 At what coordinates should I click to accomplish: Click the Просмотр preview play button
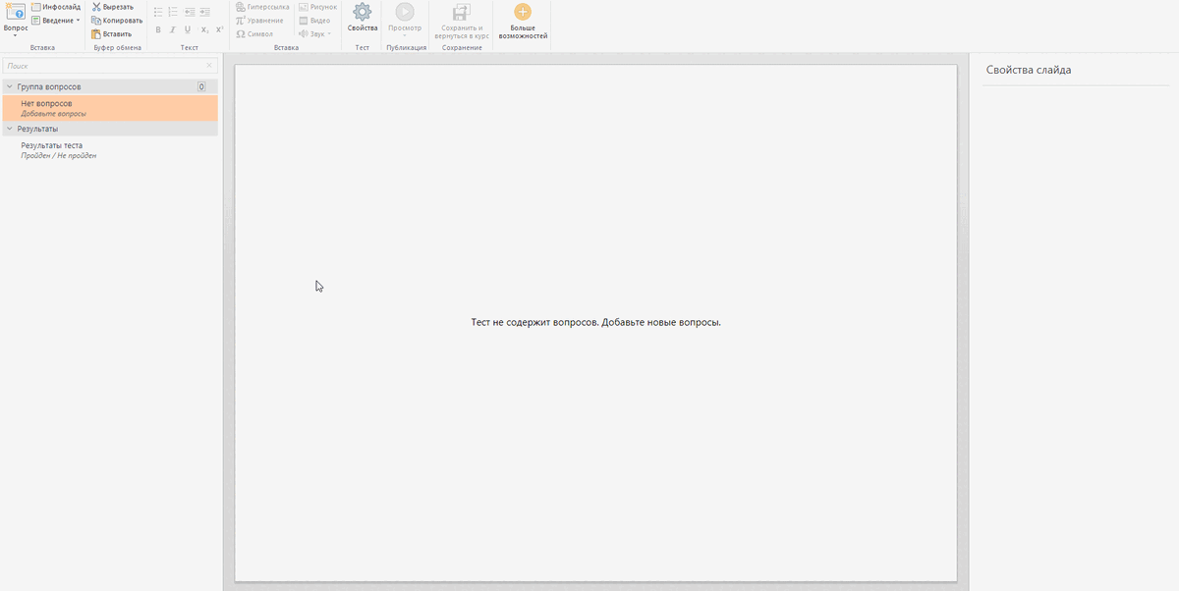click(405, 19)
